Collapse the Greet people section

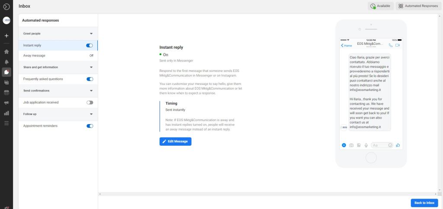(x=91, y=34)
